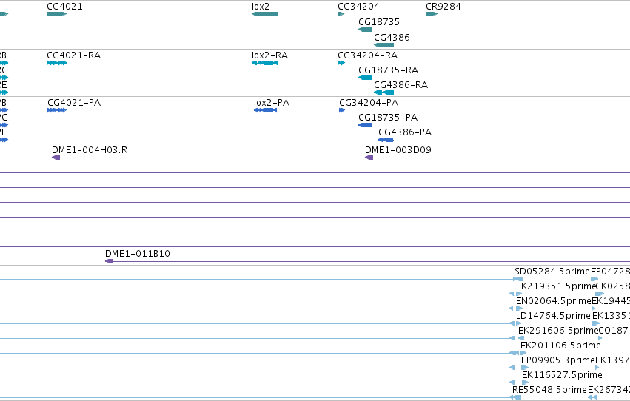Click the CG18735-RA label text
Image resolution: width=630 pixels, height=401 pixels.
coord(388,70)
